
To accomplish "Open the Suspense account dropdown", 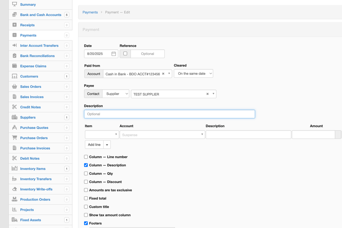I will tap(162, 135).
